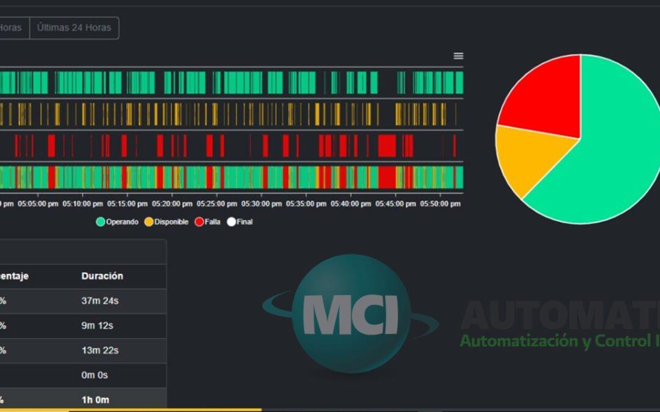Select the red slice of the pie chart
Image resolution: width=660 pixels, height=412 pixels.
[x=544, y=92]
